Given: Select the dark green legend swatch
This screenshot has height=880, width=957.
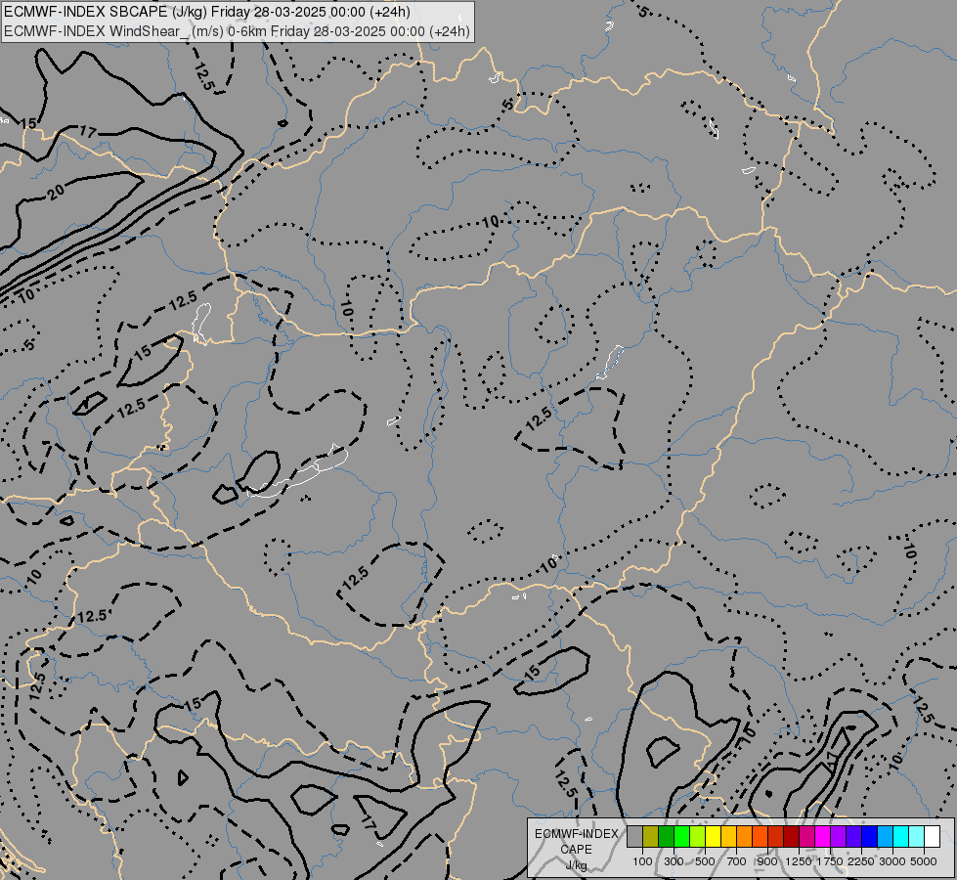Looking at the screenshot, I should (667, 837).
